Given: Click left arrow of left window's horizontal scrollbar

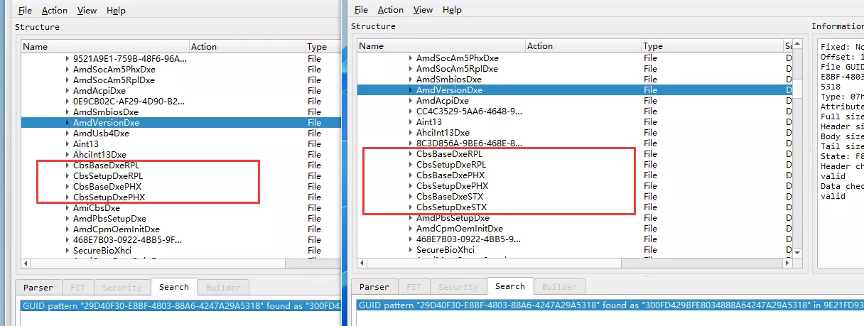Looking at the screenshot, I should 26,263.
